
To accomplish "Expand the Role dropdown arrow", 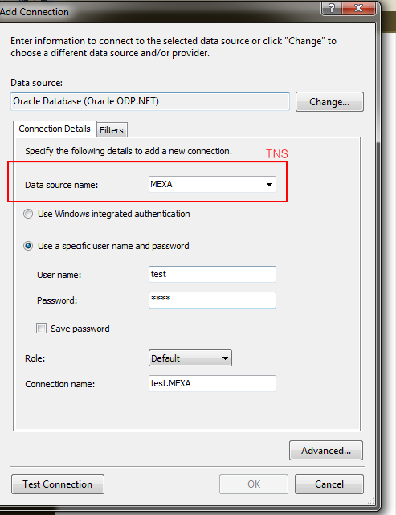I will pyautogui.click(x=225, y=358).
